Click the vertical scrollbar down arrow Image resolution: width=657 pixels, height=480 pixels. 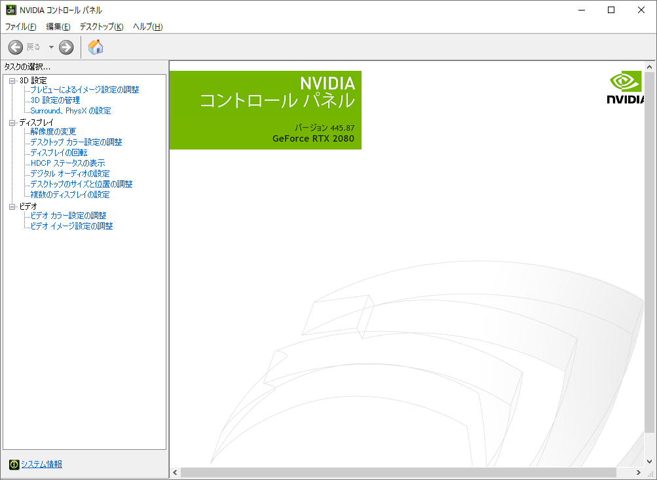click(649, 461)
